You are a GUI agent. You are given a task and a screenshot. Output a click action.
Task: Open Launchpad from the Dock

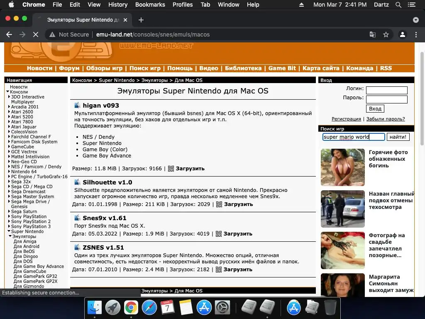click(x=113, y=308)
